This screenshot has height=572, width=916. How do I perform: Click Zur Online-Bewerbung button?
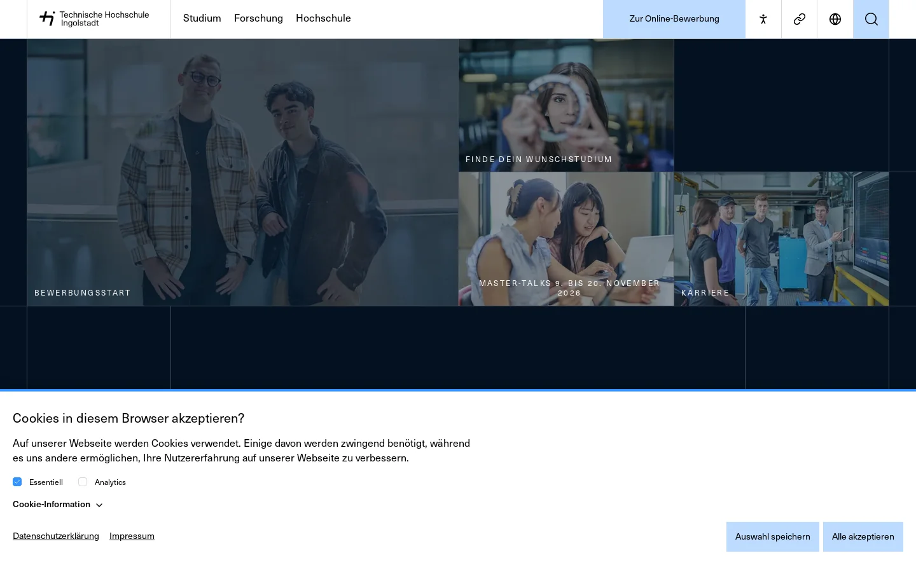pyautogui.click(x=674, y=19)
